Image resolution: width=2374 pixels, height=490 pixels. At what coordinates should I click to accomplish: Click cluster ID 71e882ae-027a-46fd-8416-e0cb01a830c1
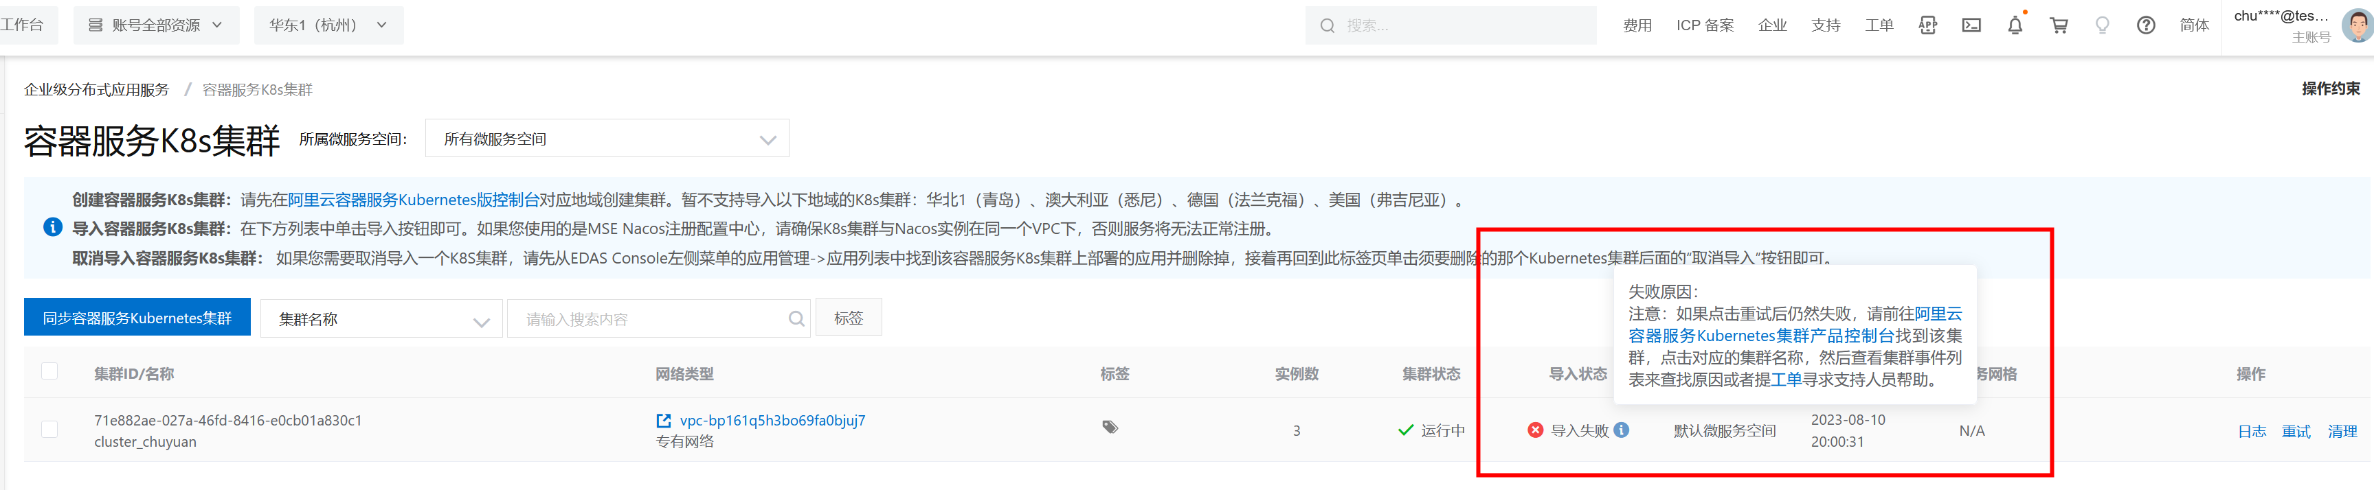[227, 420]
